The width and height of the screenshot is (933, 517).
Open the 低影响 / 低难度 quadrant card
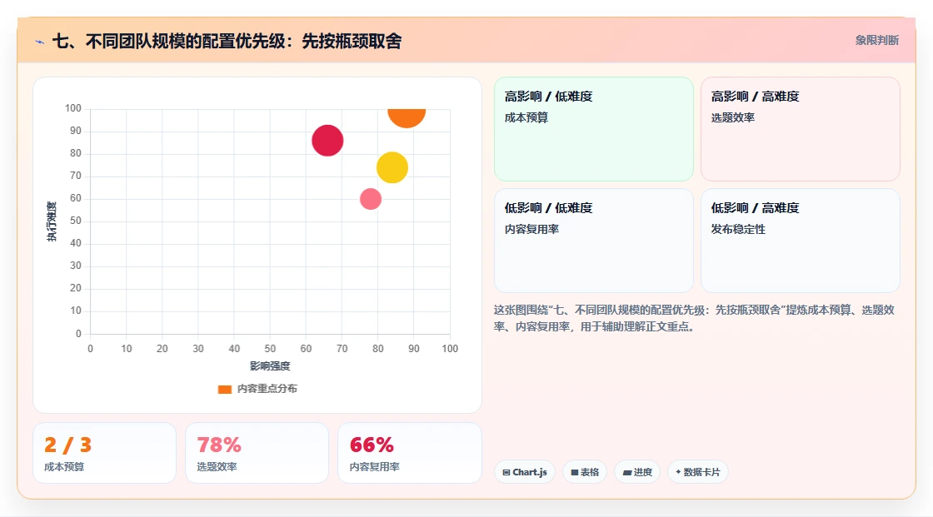[594, 241]
